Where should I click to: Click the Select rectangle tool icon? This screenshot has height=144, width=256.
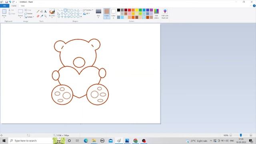click(20, 12)
